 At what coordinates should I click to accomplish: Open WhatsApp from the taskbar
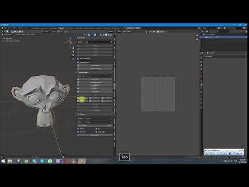point(50,161)
